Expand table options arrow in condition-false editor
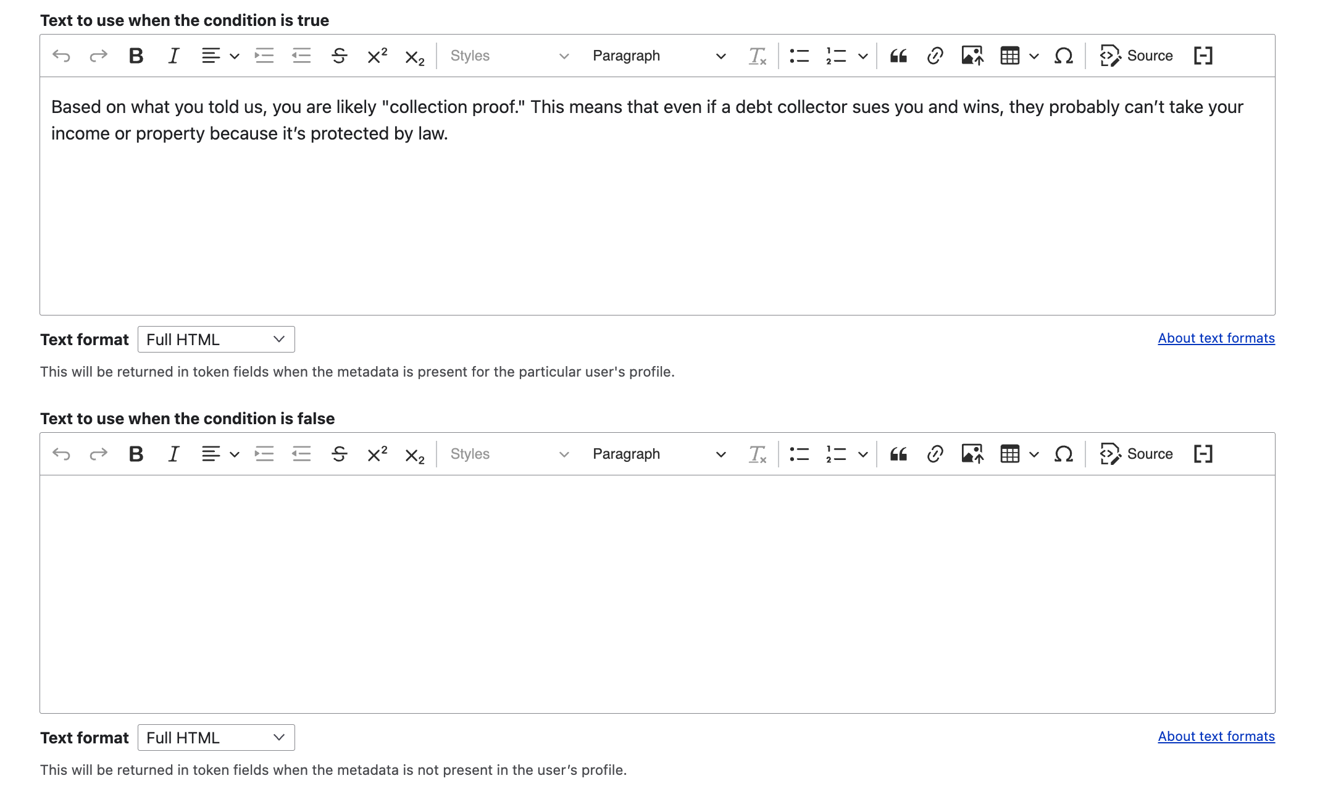Screen dimensions: 1320x794 1034,454
